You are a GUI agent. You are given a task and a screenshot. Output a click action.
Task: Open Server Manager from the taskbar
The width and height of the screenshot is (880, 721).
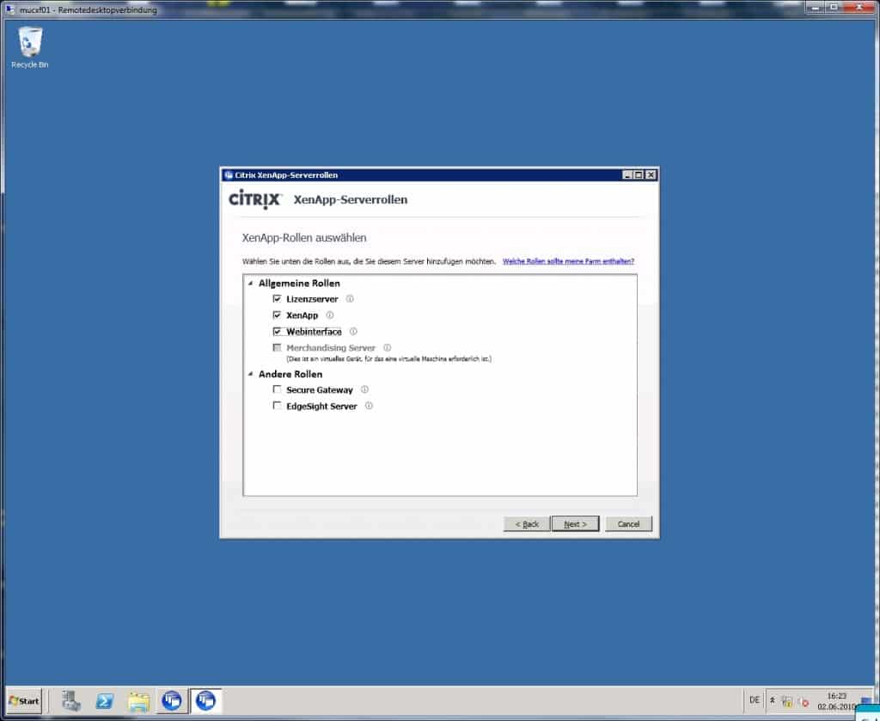click(71, 700)
